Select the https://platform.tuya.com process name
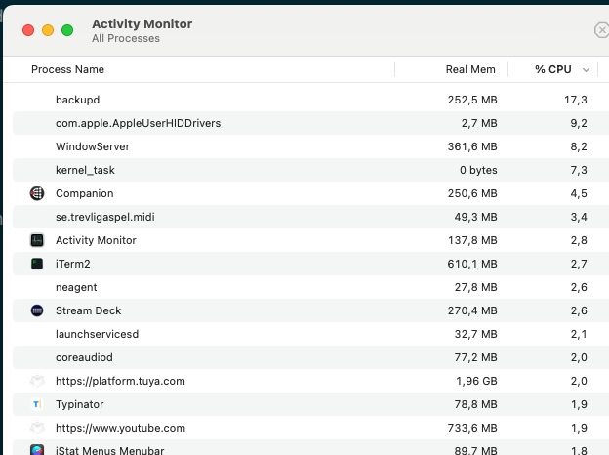 (x=120, y=381)
